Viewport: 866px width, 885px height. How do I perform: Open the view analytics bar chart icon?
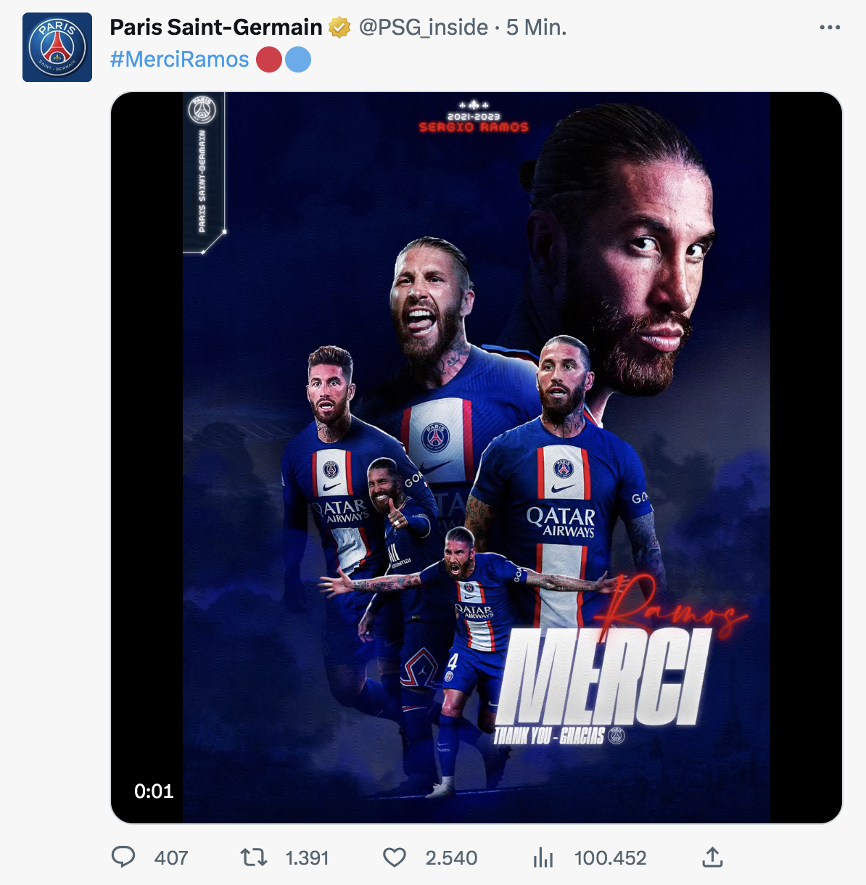(x=543, y=857)
